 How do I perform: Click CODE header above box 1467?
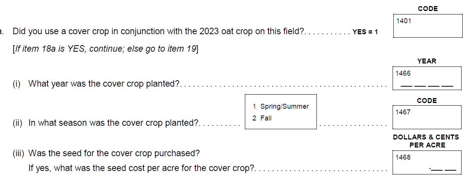point(427,101)
